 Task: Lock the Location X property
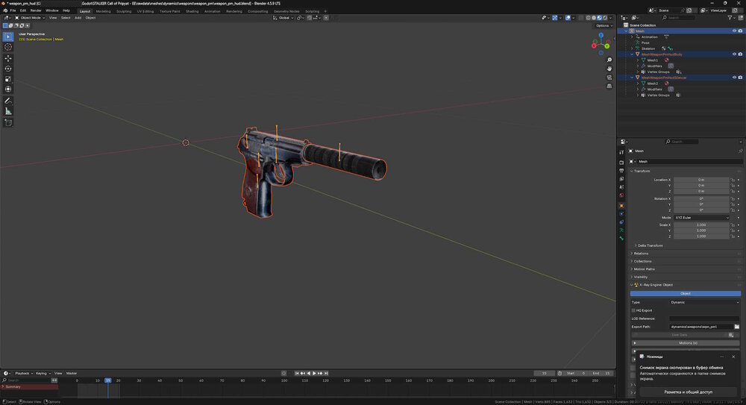[733, 180]
